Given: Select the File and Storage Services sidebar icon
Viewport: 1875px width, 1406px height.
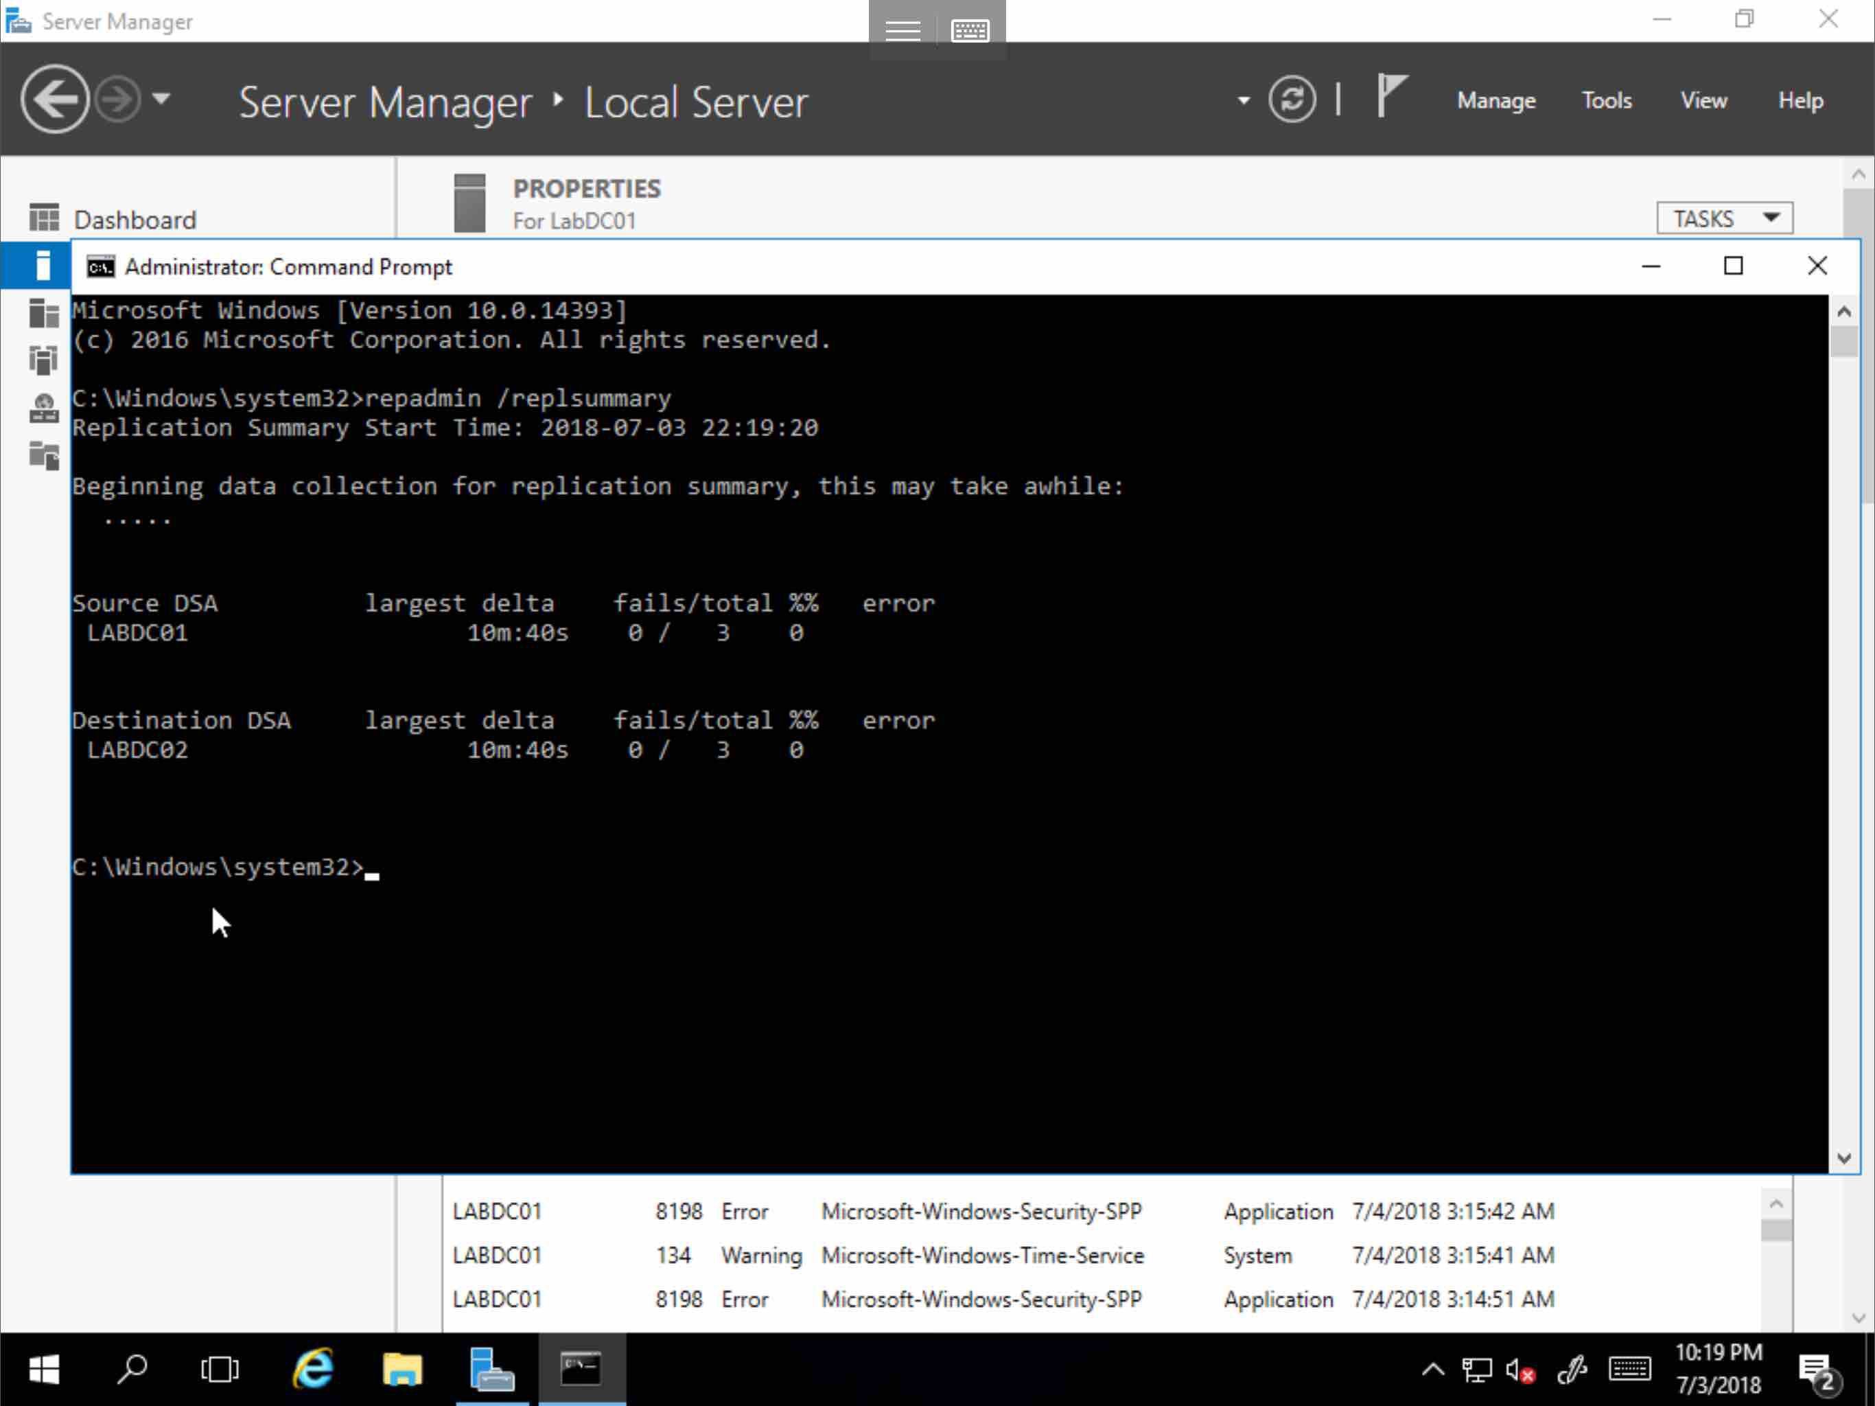Looking at the screenshot, I should (43, 455).
